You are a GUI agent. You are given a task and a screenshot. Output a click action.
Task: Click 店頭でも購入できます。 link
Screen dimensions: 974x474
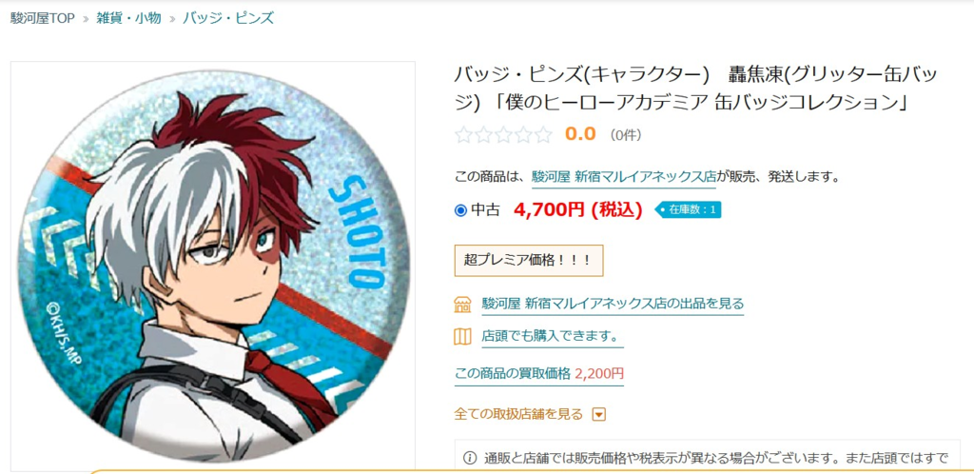(x=553, y=337)
